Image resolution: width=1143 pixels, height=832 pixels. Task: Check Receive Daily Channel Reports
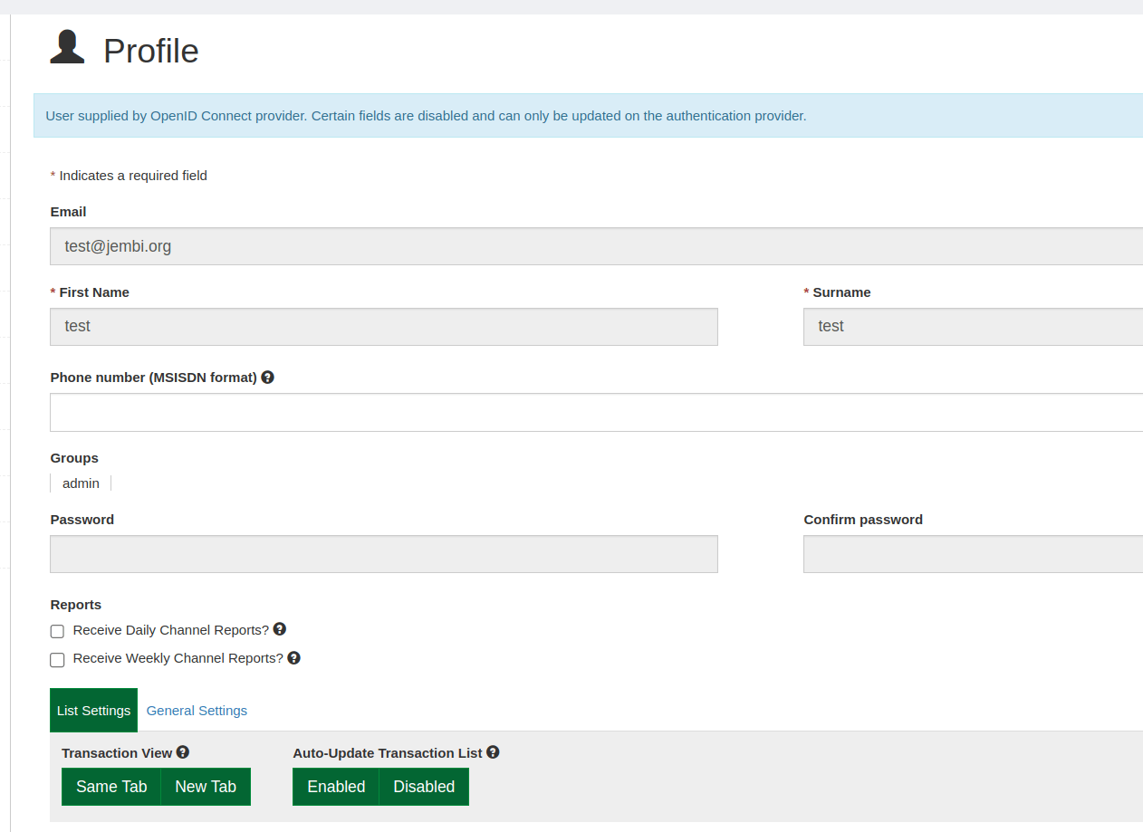click(57, 631)
